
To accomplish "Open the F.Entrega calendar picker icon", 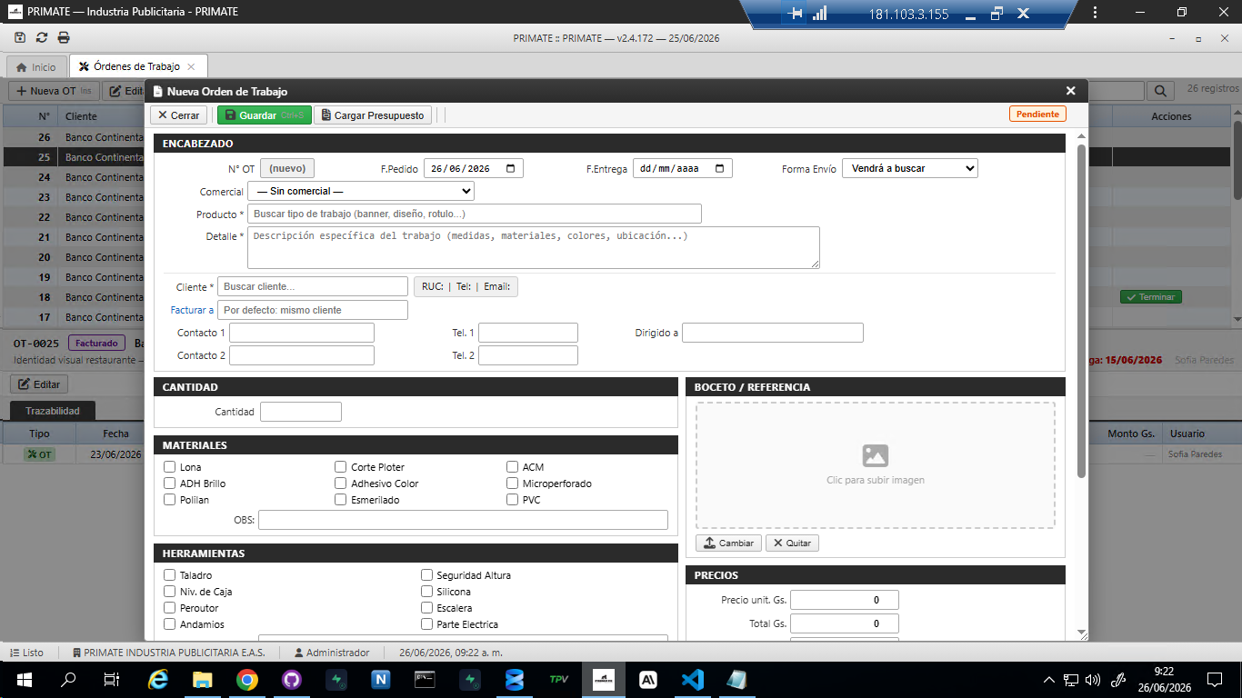I will [x=720, y=168].
